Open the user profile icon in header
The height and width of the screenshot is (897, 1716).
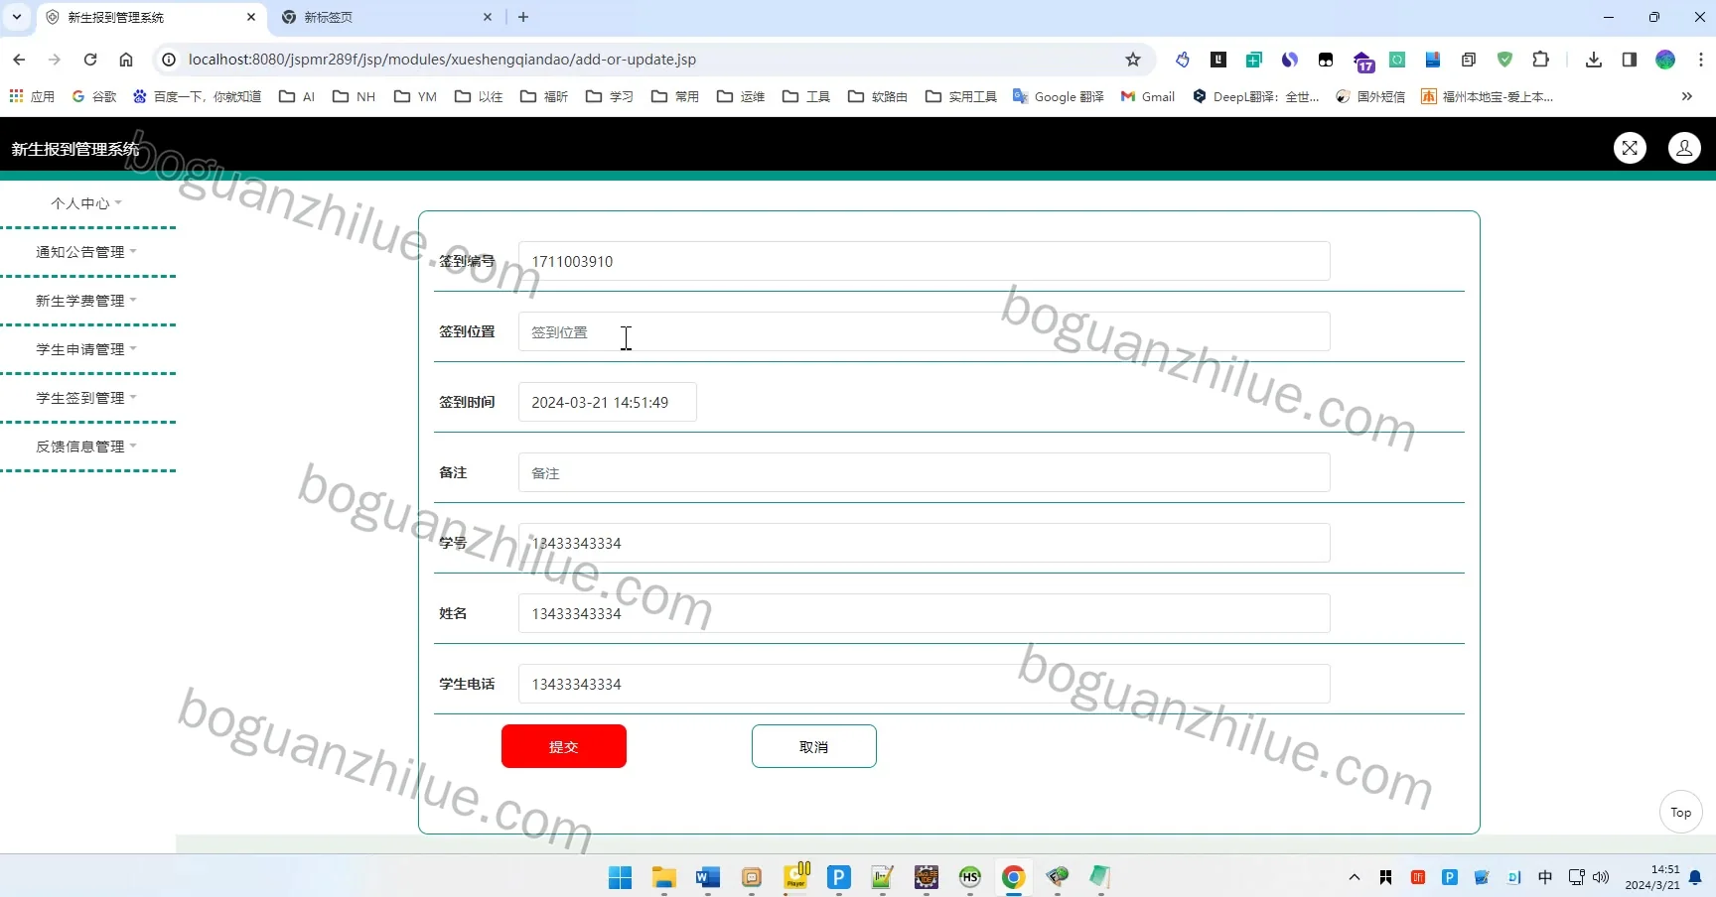pyautogui.click(x=1684, y=149)
